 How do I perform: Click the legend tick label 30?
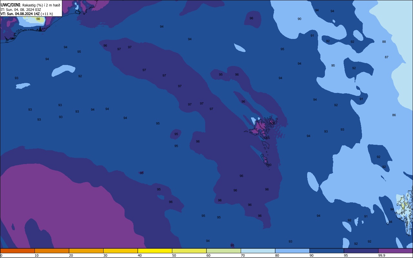[x=105, y=255]
